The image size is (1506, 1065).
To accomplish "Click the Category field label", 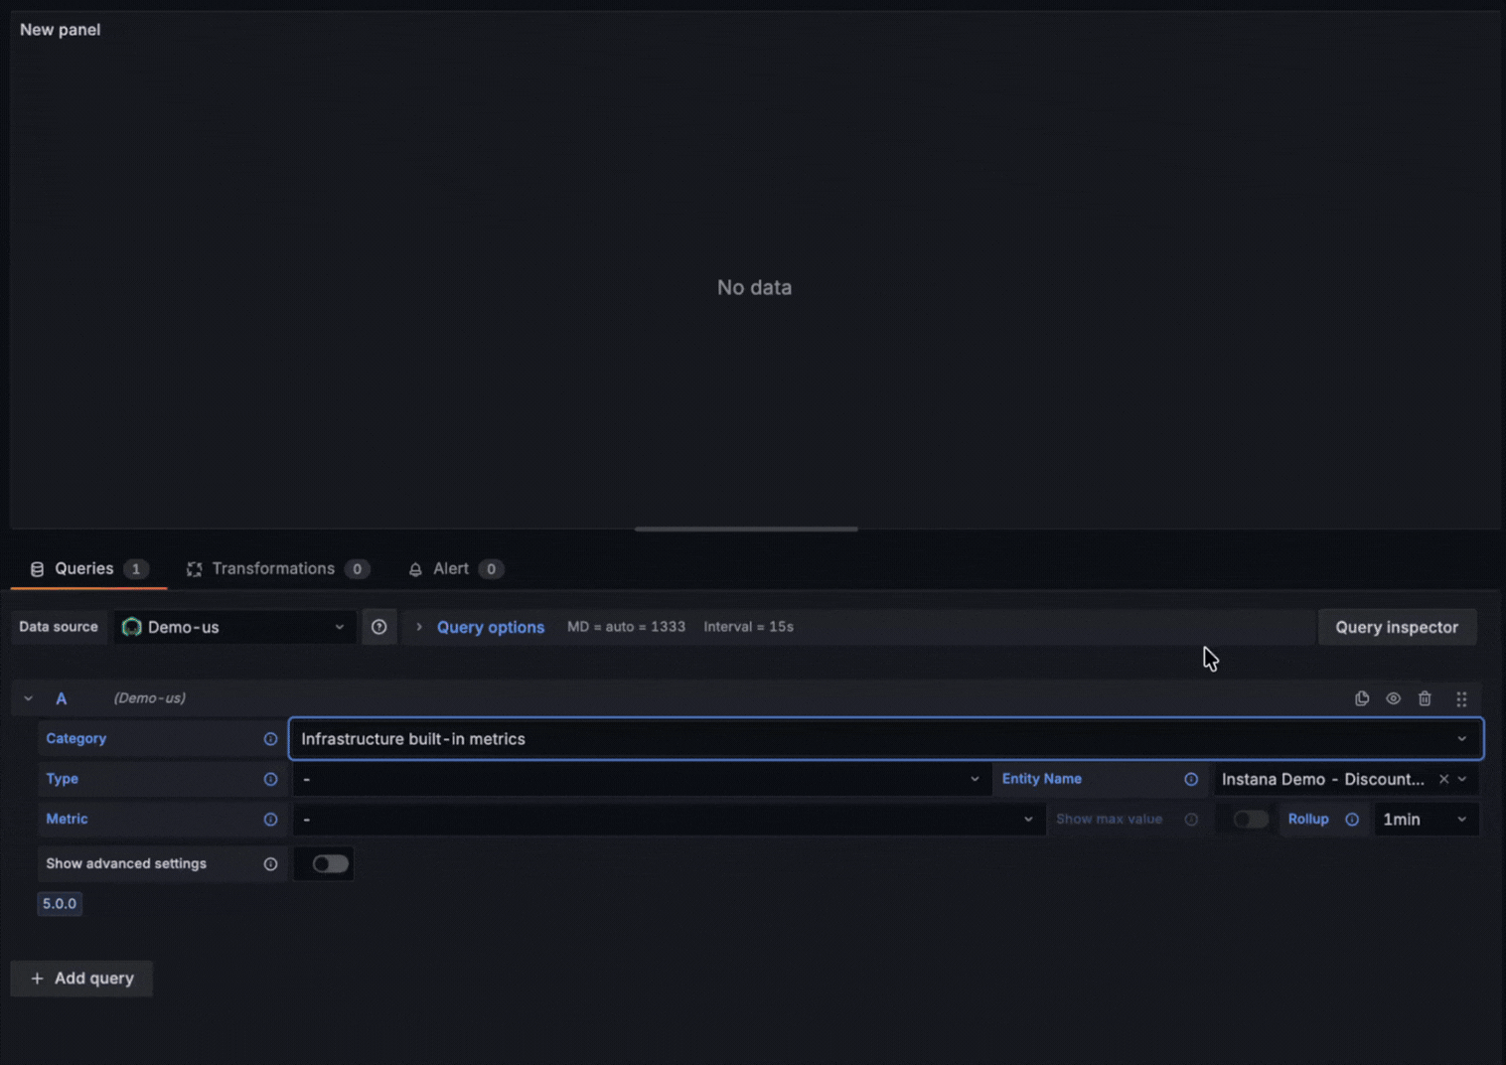I will (x=75, y=739).
